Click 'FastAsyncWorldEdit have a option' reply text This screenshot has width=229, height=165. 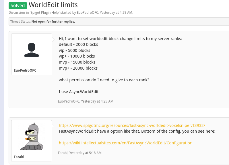tap(137, 131)
